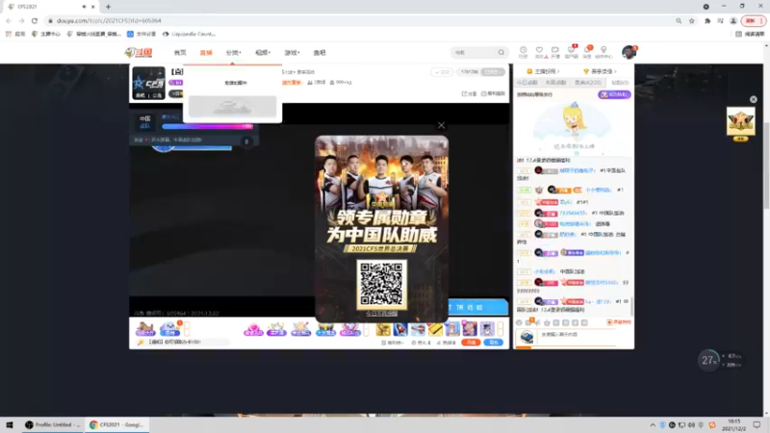This screenshot has width=770, height=433.
Task: Open the 主播招募 link above chat
Action: 543,71
